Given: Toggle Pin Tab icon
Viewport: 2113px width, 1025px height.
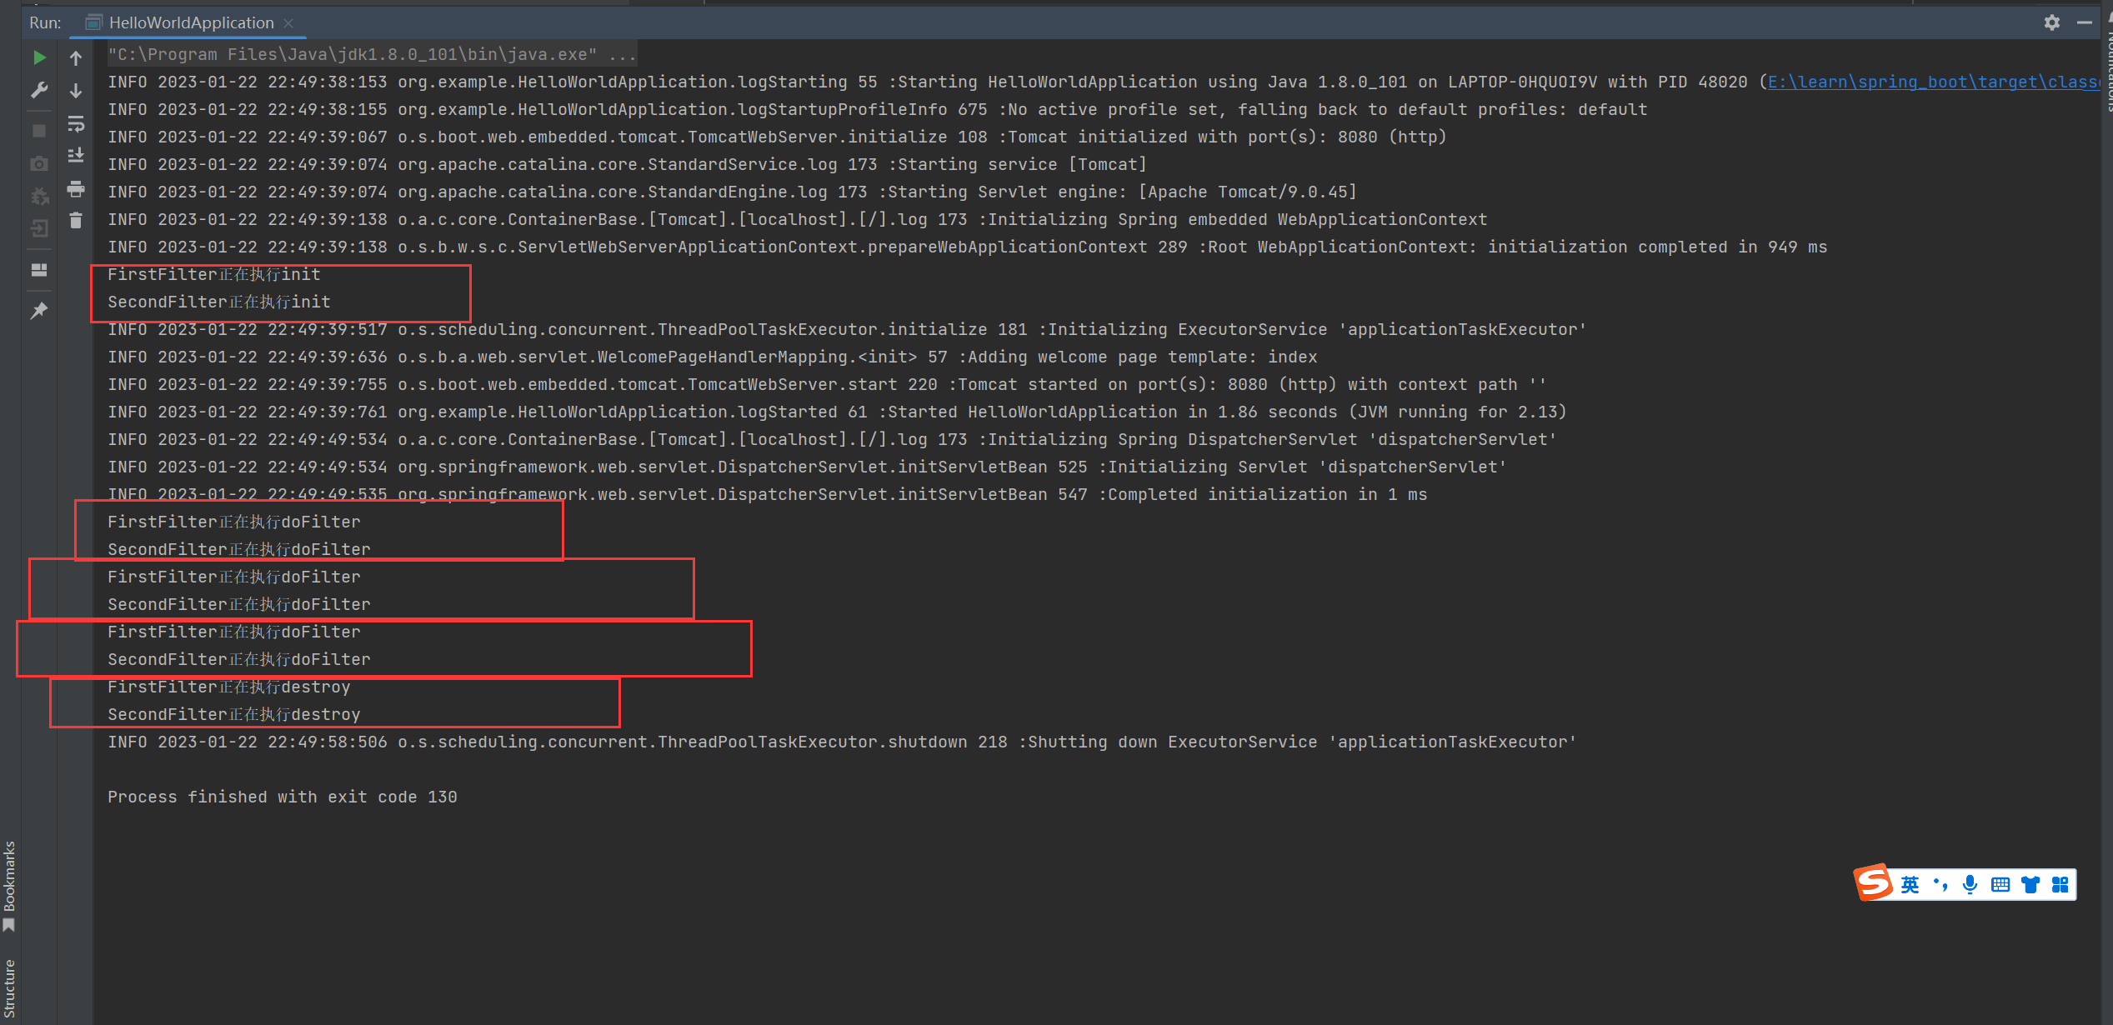Looking at the screenshot, I should tap(39, 311).
